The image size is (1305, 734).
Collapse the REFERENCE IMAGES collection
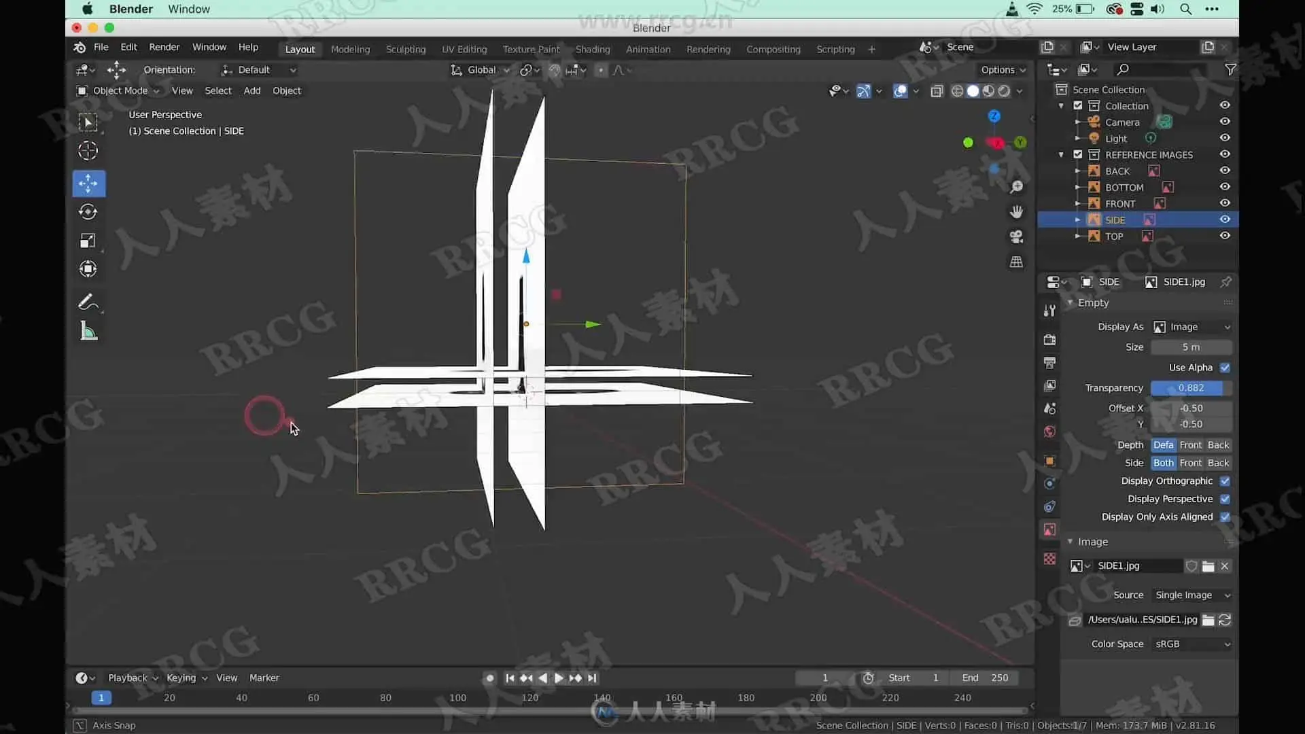1061,155
